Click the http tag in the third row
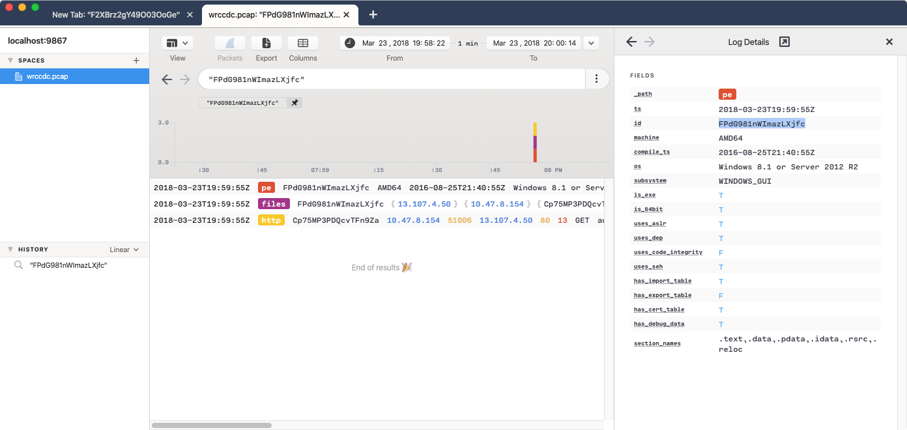 pos(271,220)
